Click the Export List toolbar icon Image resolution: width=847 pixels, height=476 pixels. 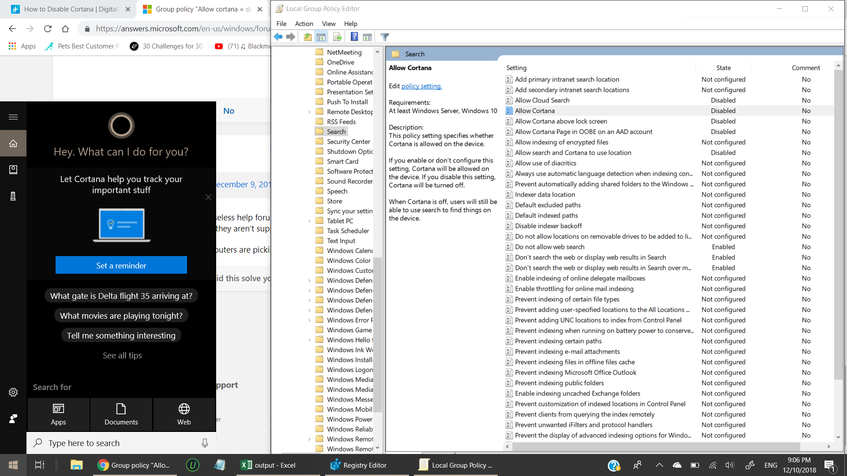337,37
